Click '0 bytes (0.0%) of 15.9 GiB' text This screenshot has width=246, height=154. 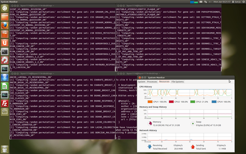[x=208, y=125]
